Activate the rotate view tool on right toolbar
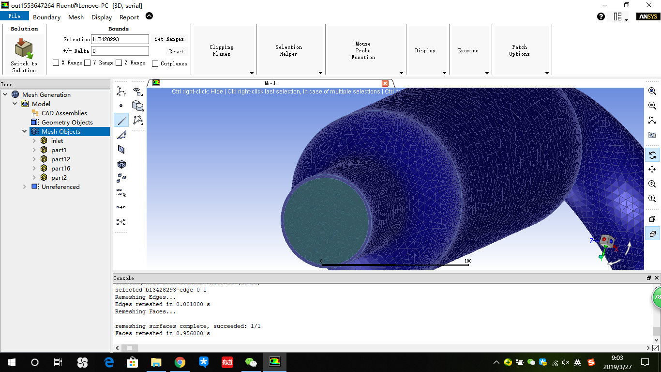 (652, 155)
